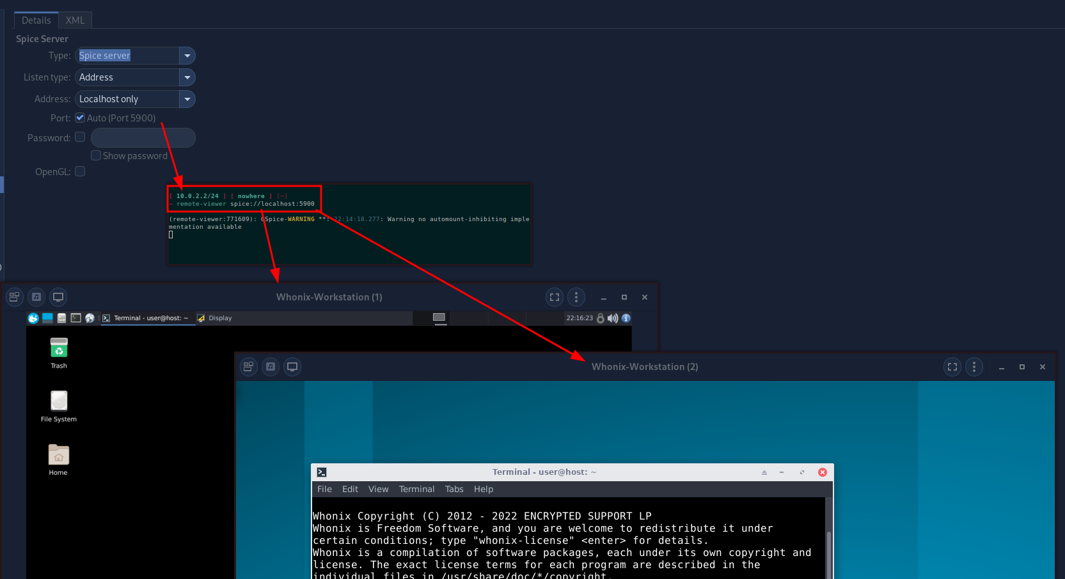The width and height of the screenshot is (1065, 579).
Task: Select the Display taskbar button
Action: (x=215, y=318)
